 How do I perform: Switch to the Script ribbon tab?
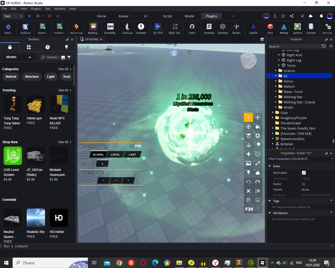coord(167,16)
